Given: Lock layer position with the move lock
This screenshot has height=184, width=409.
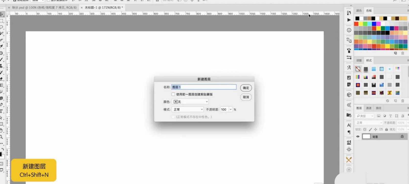Looking at the screenshot, I should click(x=376, y=130).
